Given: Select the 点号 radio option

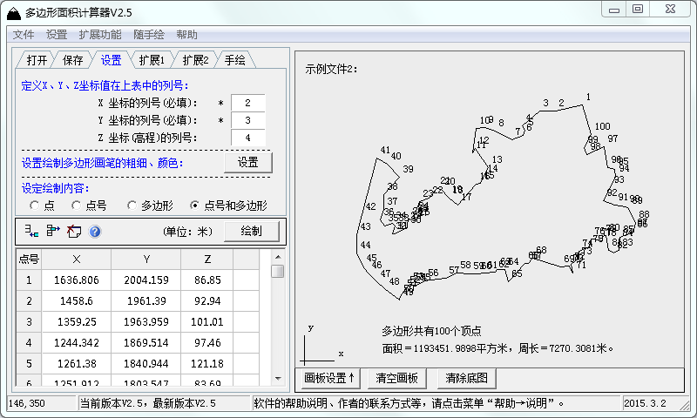Looking at the screenshot, I should pyautogui.click(x=77, y=206).
